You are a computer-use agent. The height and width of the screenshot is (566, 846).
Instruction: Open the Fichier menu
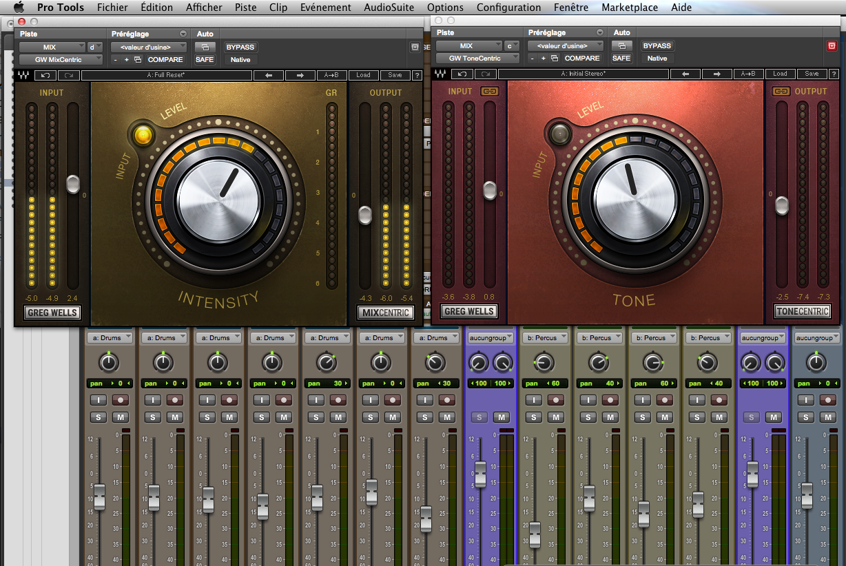point(112,8)
